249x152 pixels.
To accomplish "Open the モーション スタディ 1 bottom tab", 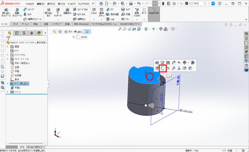I will [35, 147].
